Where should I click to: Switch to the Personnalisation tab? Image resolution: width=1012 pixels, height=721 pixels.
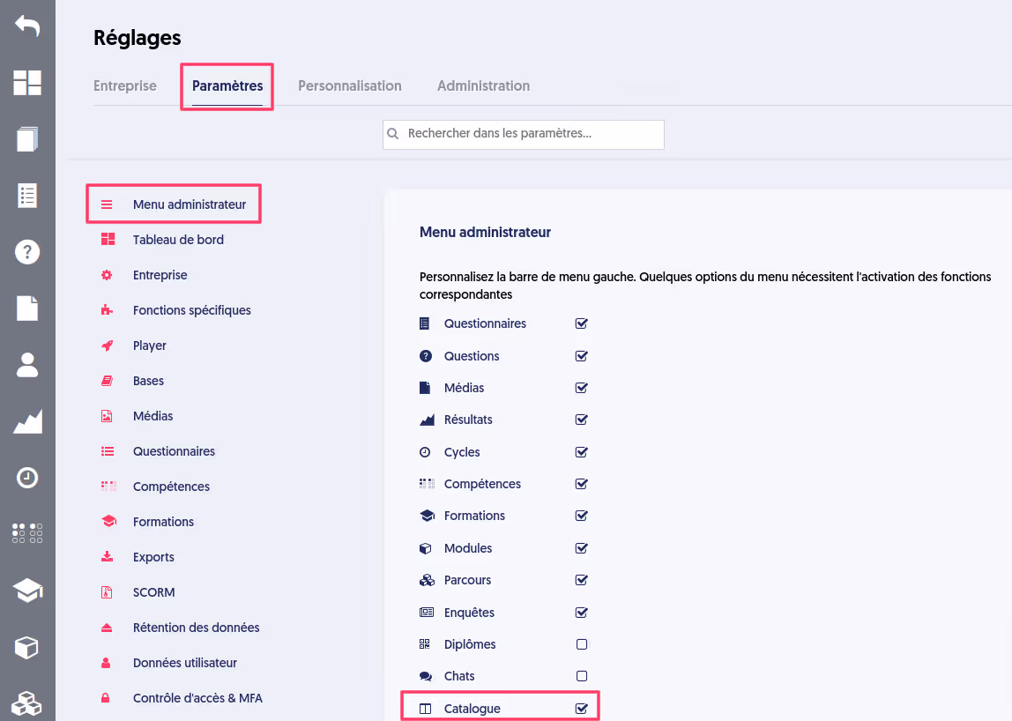coord(350,85)
